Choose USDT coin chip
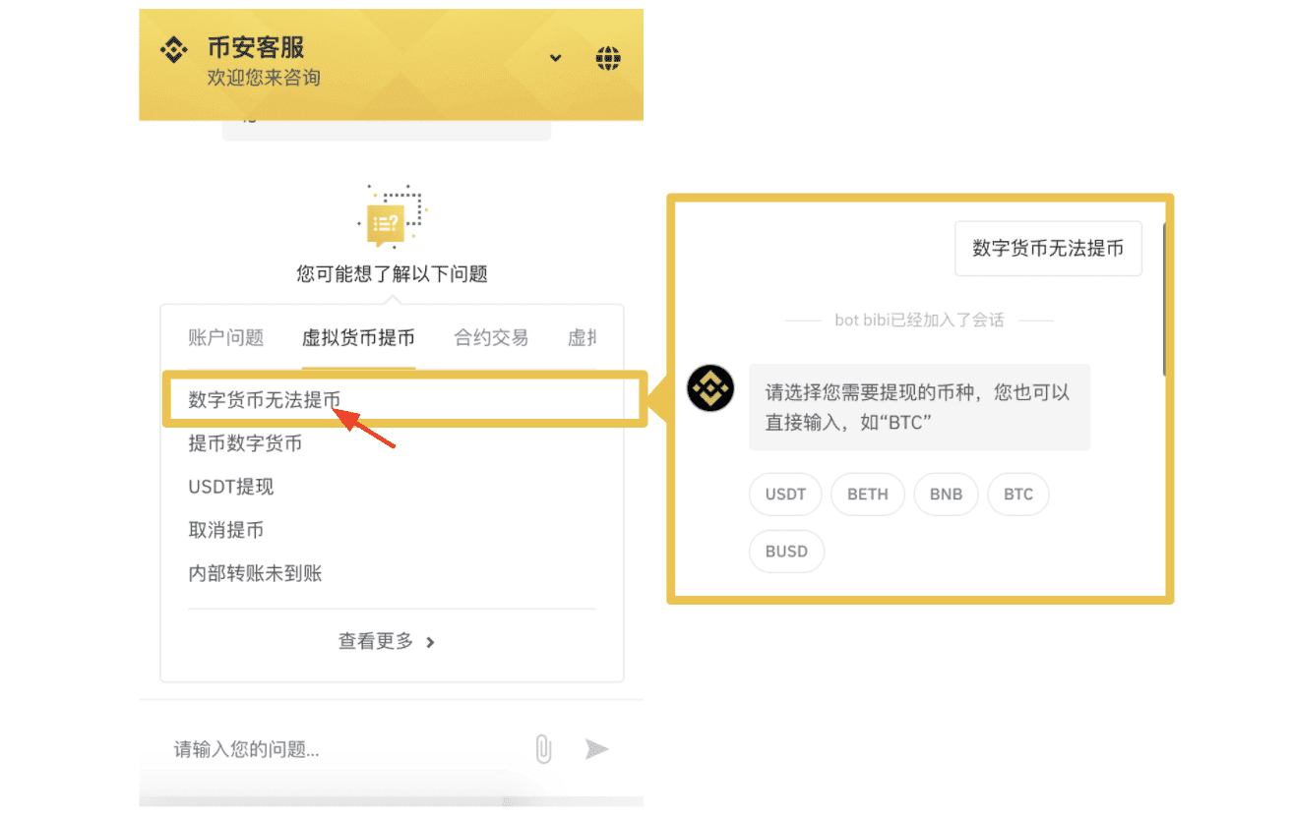The image size is (1291, 818). (785, 494)
